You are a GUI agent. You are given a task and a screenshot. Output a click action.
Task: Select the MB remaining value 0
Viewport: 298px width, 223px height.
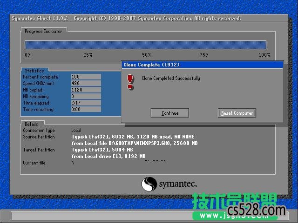86,96
